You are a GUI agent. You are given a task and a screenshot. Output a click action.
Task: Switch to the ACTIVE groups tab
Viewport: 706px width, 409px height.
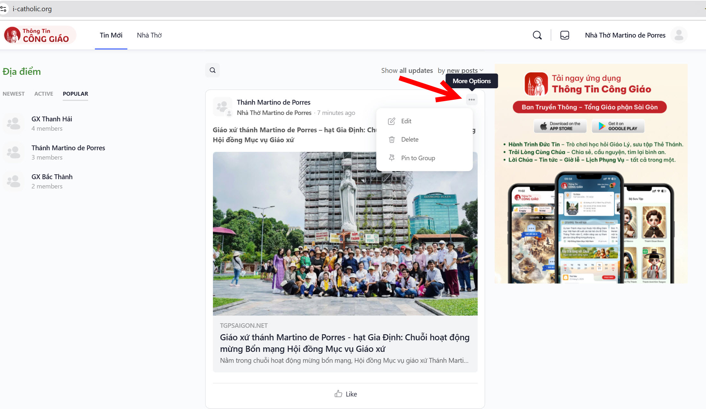[43, 94]
